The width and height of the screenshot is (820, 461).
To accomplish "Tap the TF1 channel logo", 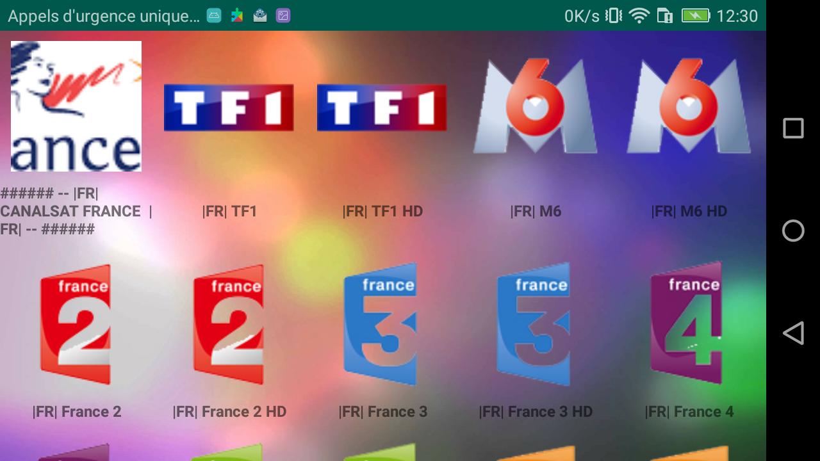I will pyautogui.click(x=229, y=107).
